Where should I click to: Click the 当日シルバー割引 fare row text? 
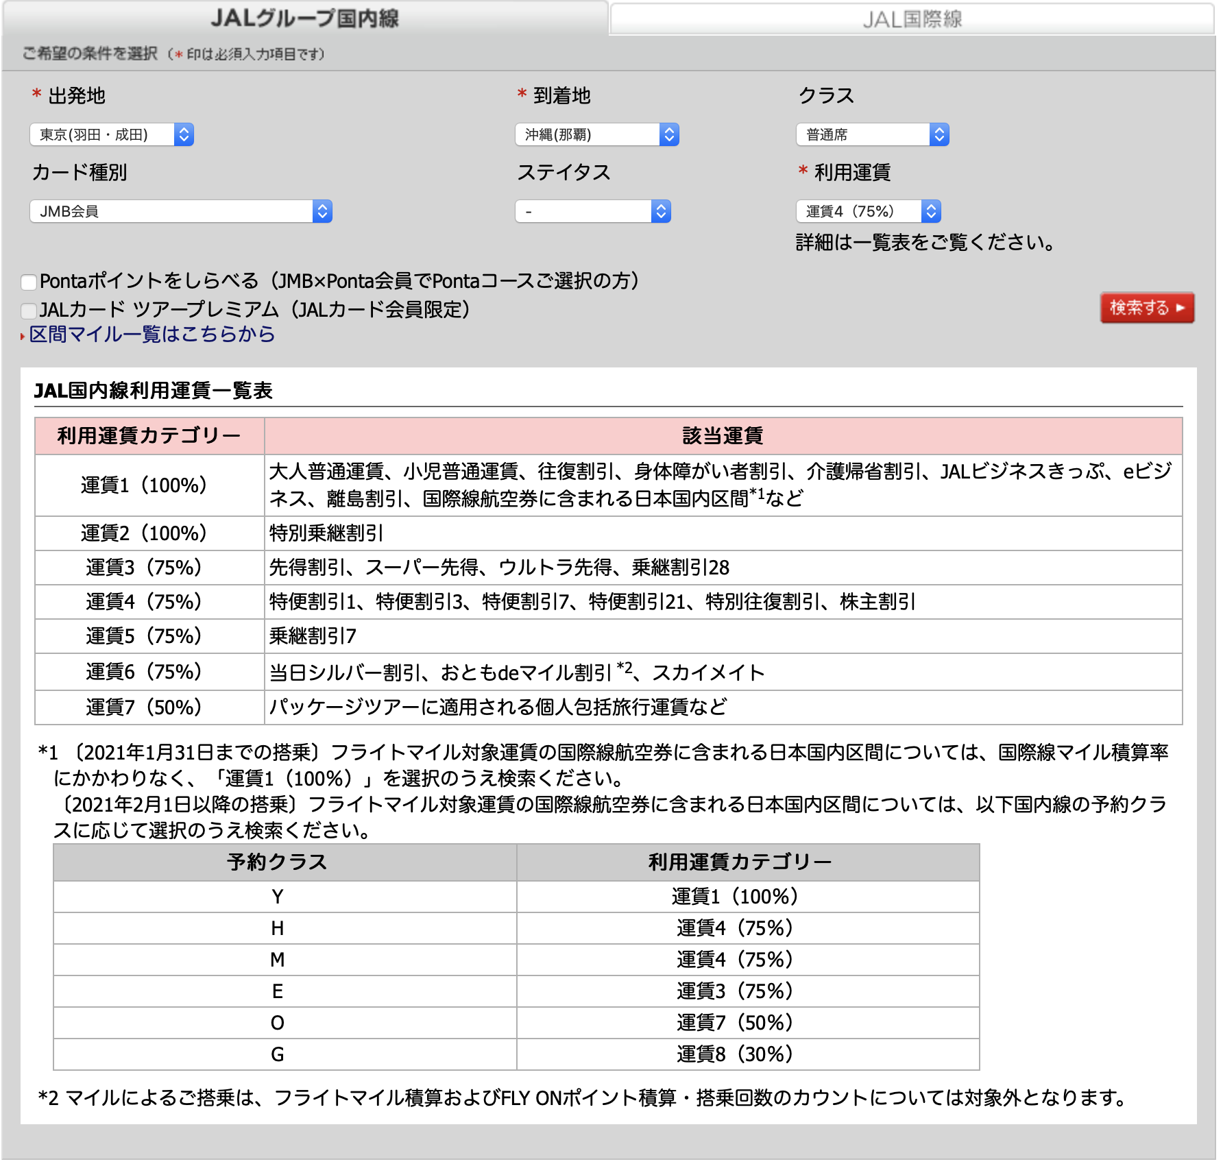[x=517, y=672]
